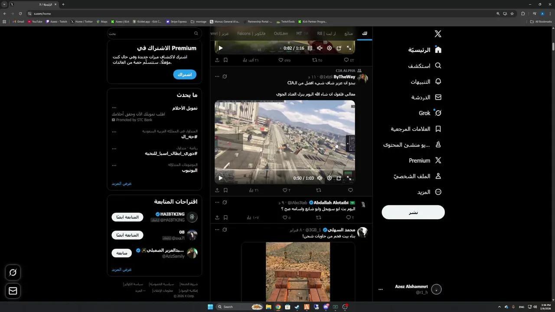The width and height of the screenshot is (555, 312).
Task: View analytics with ١٠٧ views on Alotaibi post
Action: coord(253,218)
